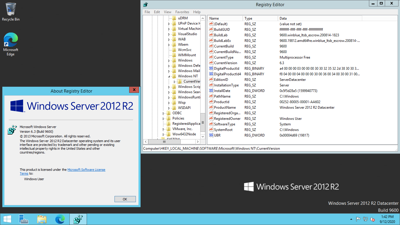Screen dimensions: 400x225
Task: Click the Action Center flag tray icon
Action: click(358, 219)
